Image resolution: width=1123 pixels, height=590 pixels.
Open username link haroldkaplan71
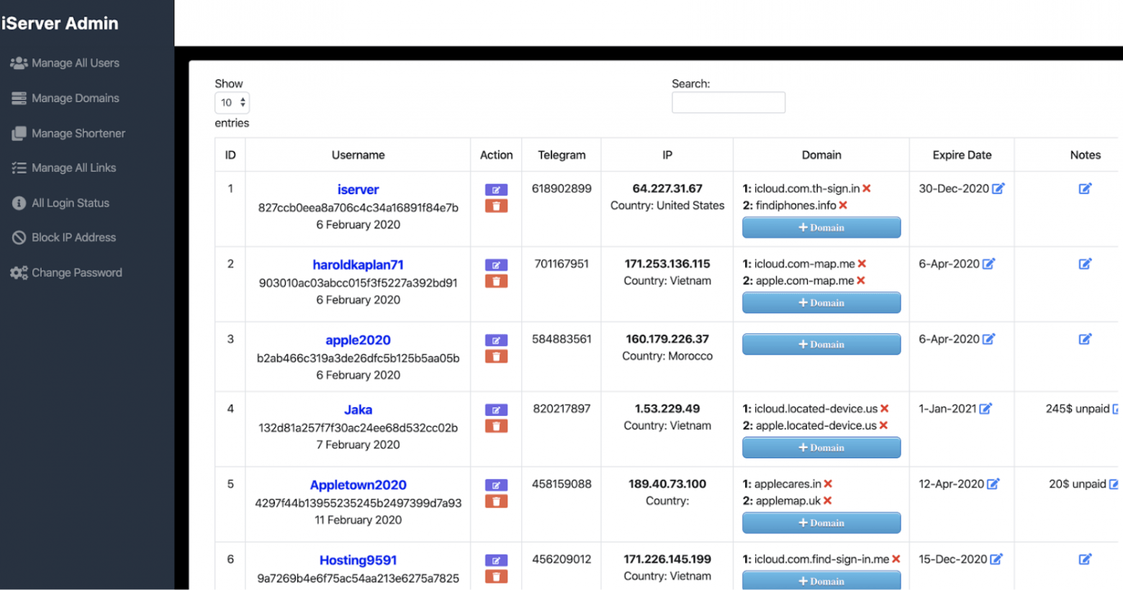click(x=358, y=265)
